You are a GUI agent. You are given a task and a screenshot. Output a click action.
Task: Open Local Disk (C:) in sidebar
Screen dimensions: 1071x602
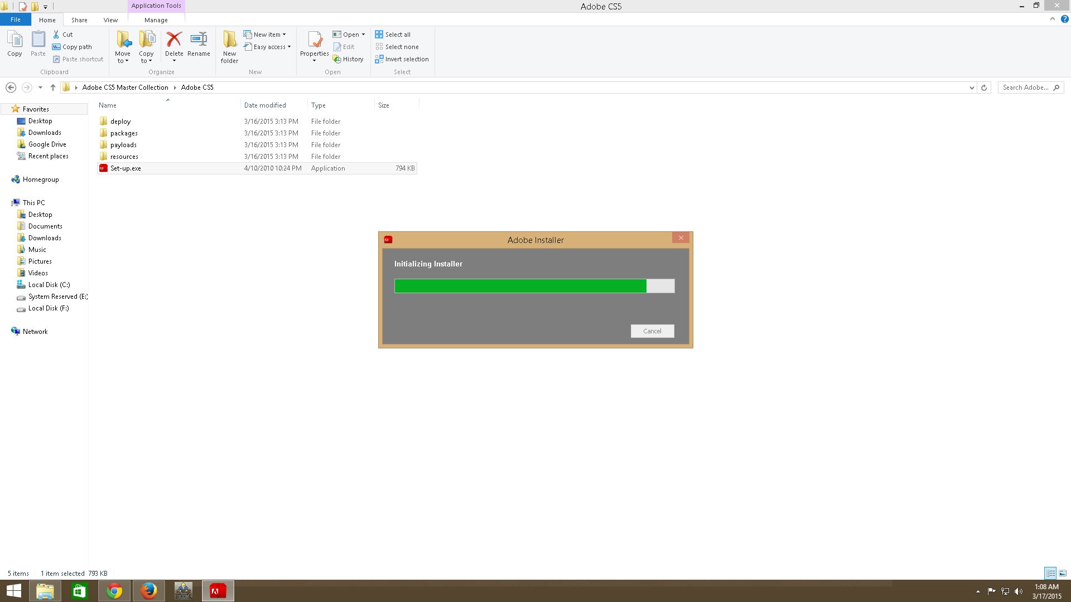(49, 285)
